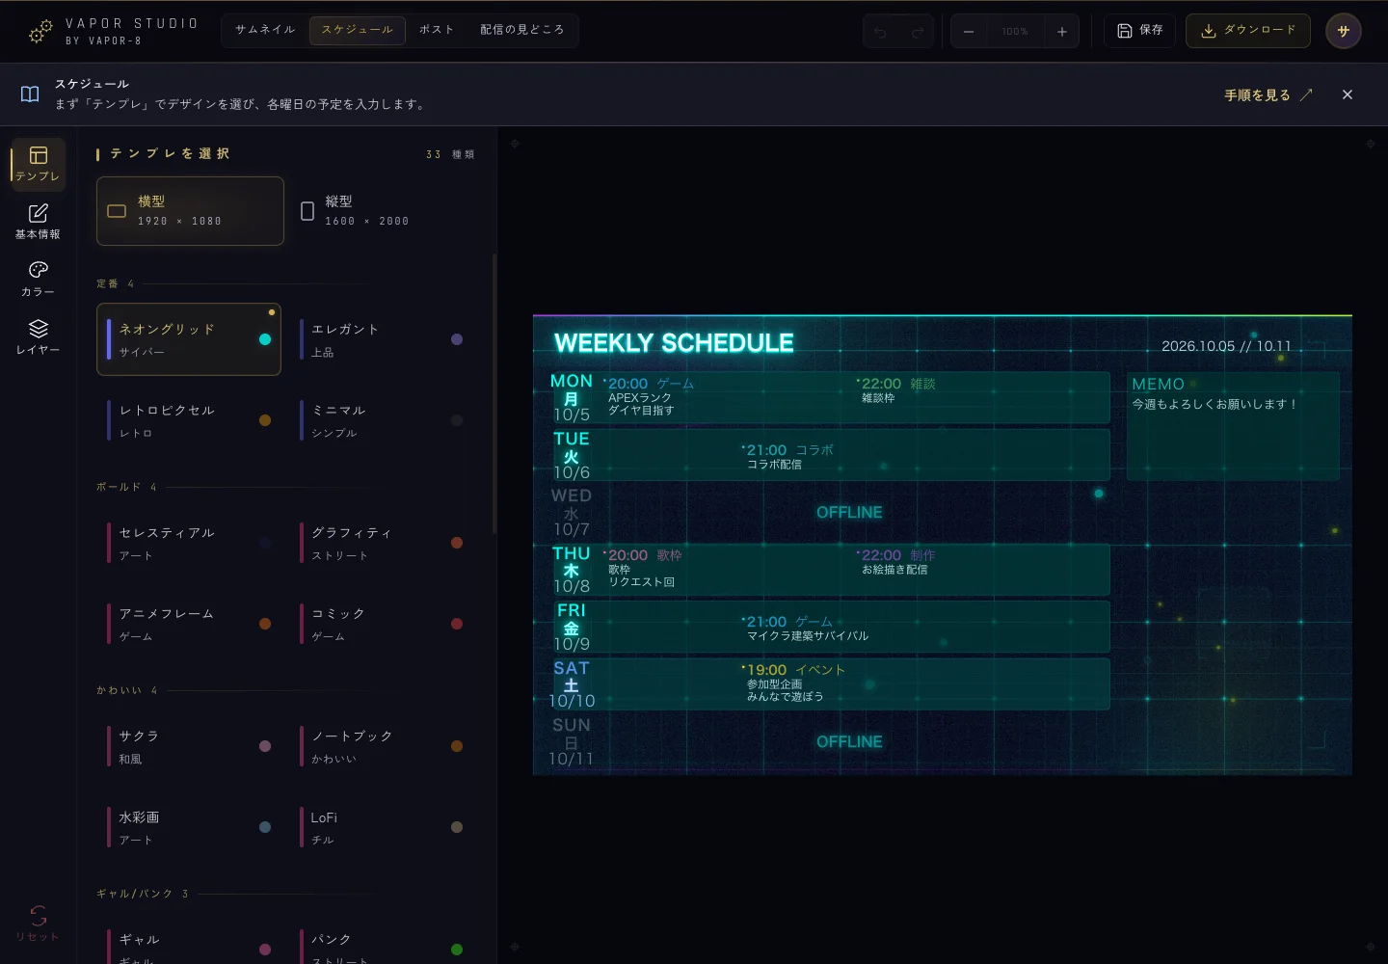Image resolution: width=1388 pixels, height=964 pixels.
Task: Click the 保存 save button
Action: [1139, 31]
